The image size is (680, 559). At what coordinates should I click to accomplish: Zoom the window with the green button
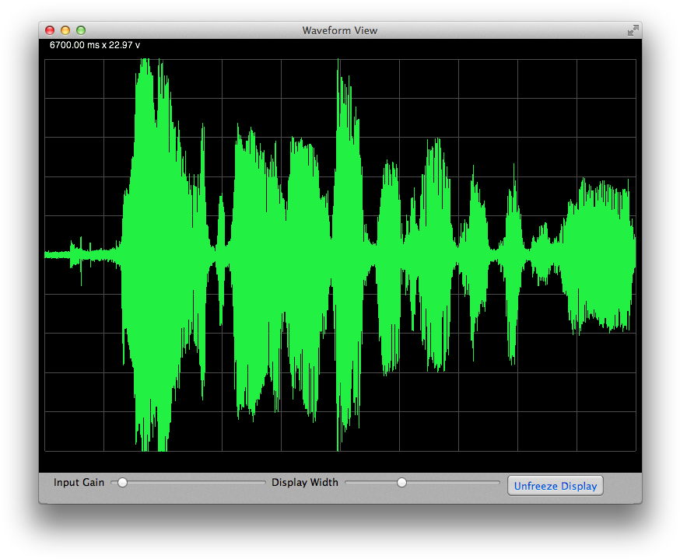81,30
